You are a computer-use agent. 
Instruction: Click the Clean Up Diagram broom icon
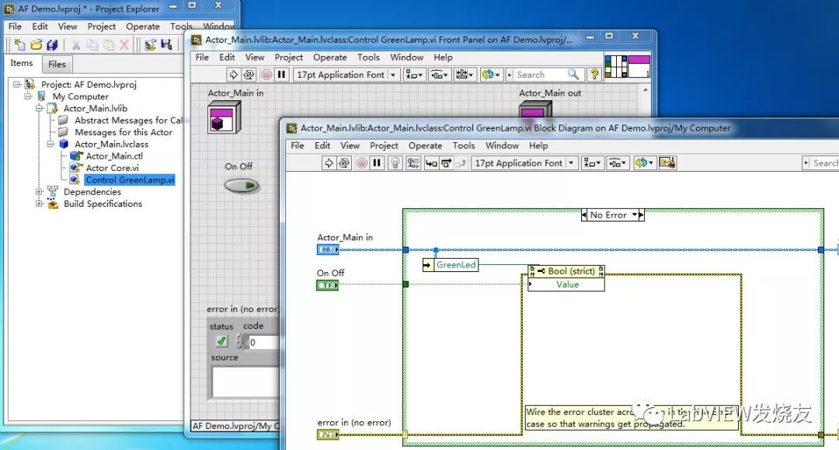667,162
